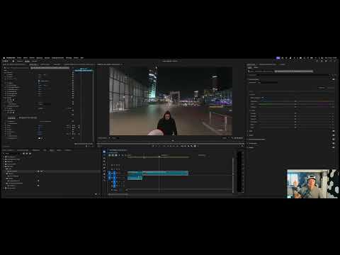Toggle the Creative section checkbox
The image size is (340, 255).
pyautogui.click(x=334, y=131)
